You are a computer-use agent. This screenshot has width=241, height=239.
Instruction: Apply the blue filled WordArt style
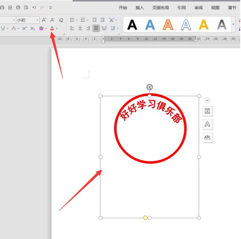click(x=150, y=25)
